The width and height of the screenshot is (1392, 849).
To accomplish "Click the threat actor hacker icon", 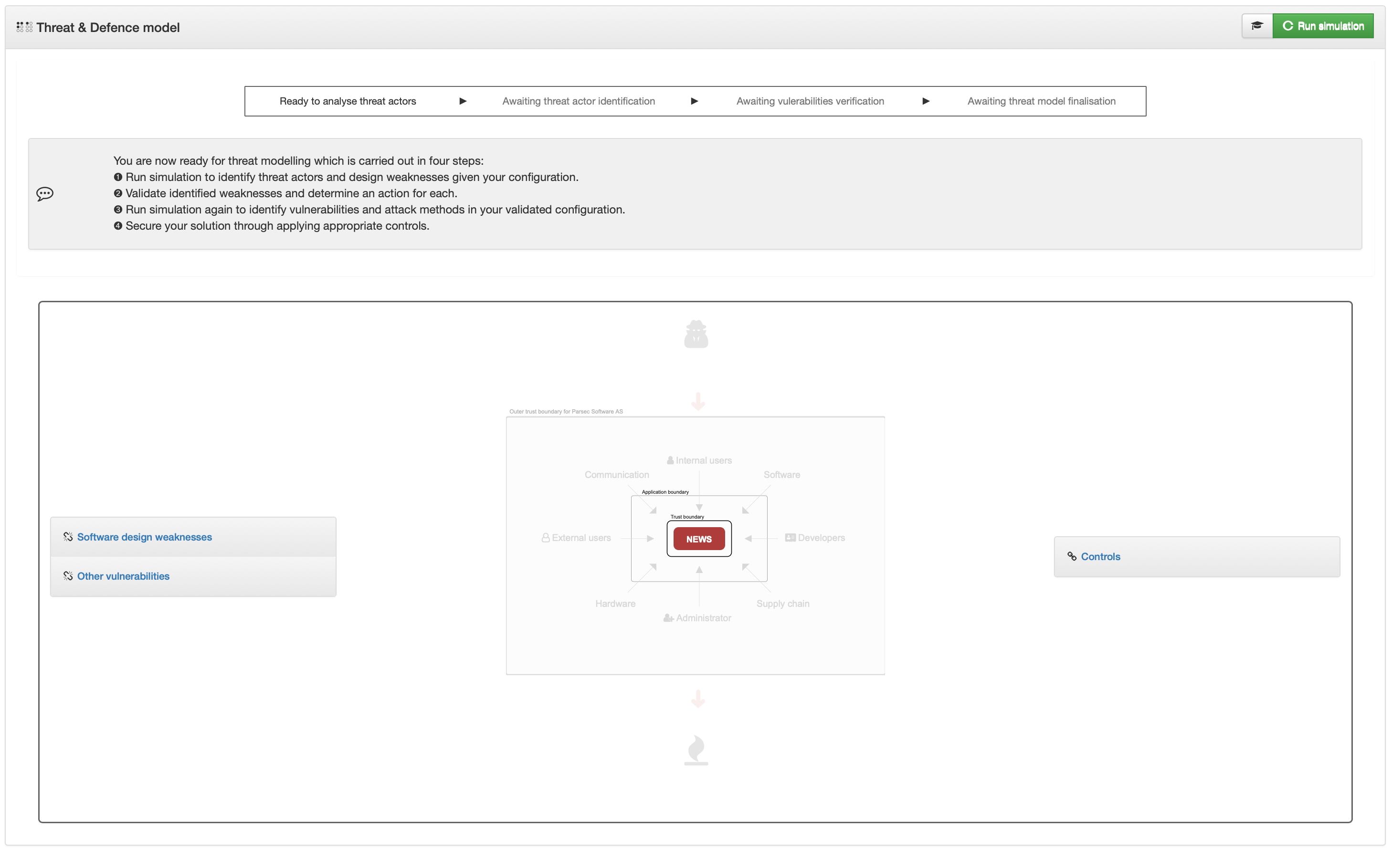I will tap(696, 334).
